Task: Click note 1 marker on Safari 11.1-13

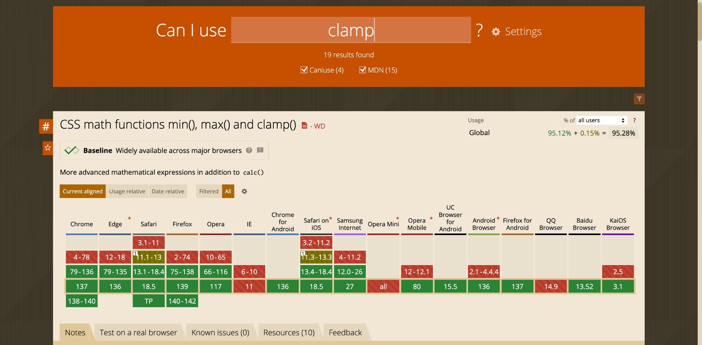Action: (135, 253)
